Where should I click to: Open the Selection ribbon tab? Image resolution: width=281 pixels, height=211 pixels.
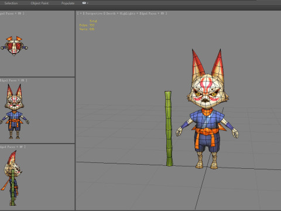11,3
